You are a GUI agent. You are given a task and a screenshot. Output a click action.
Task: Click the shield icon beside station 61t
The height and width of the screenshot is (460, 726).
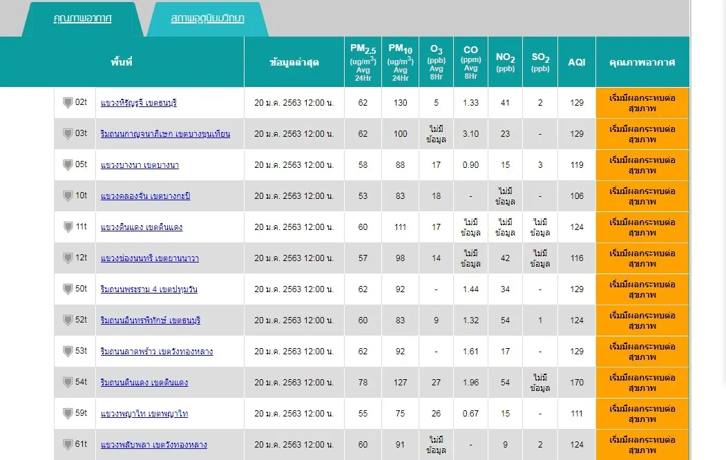coord(68,445)
